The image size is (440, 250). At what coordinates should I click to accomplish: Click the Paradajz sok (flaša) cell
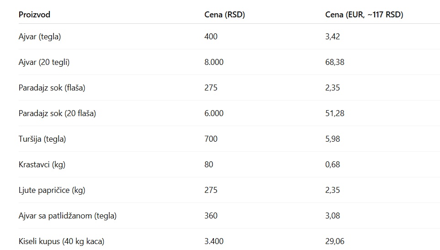[x=52, y=88]
